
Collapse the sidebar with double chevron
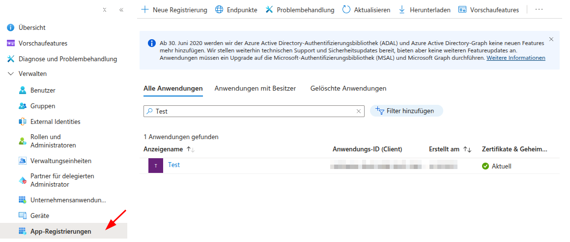click(121, 10)
